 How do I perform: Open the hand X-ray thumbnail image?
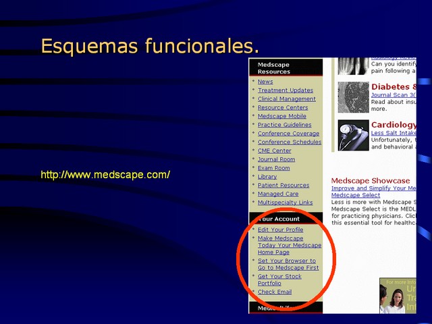click(x=354, y=66)
